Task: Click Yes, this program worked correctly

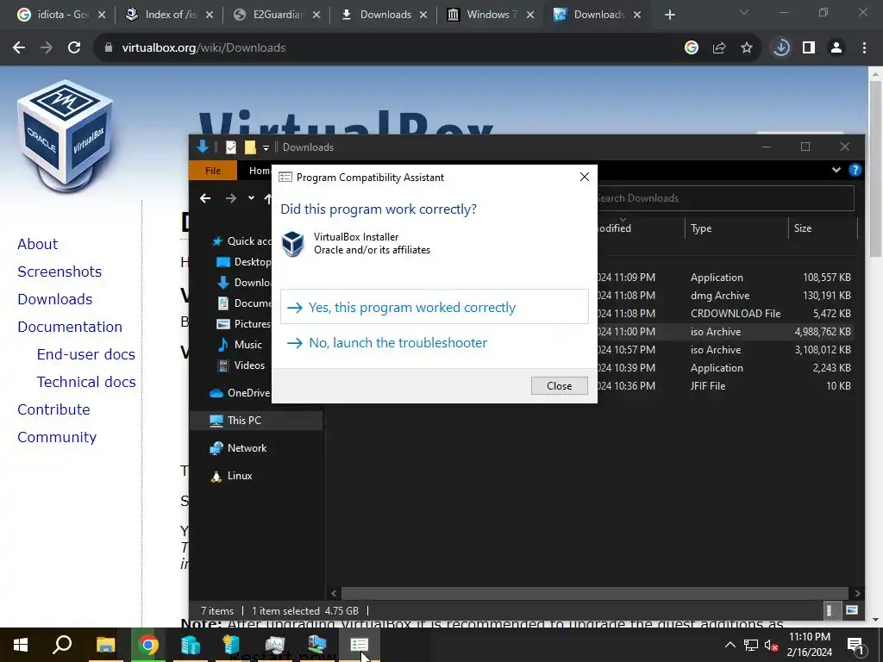Action: [x=435, y=307]
